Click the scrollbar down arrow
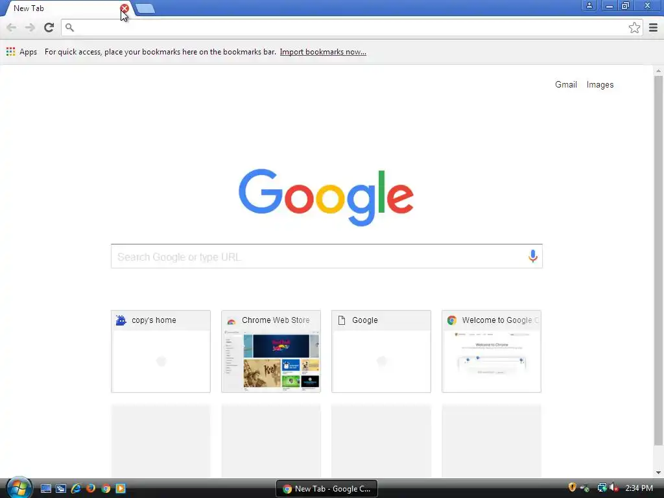The height and width of the screenshot is (498, 664). pos(658,473)
